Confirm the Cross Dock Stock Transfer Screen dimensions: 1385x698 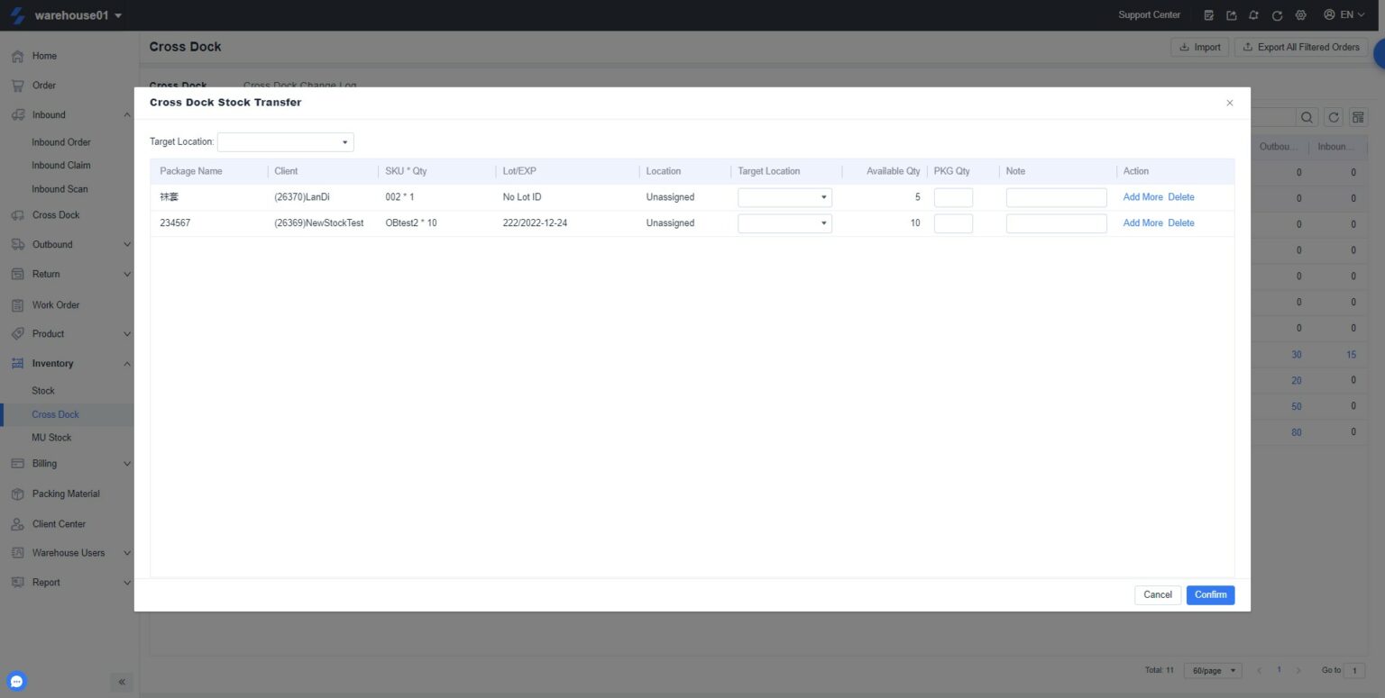[1209, 594]
